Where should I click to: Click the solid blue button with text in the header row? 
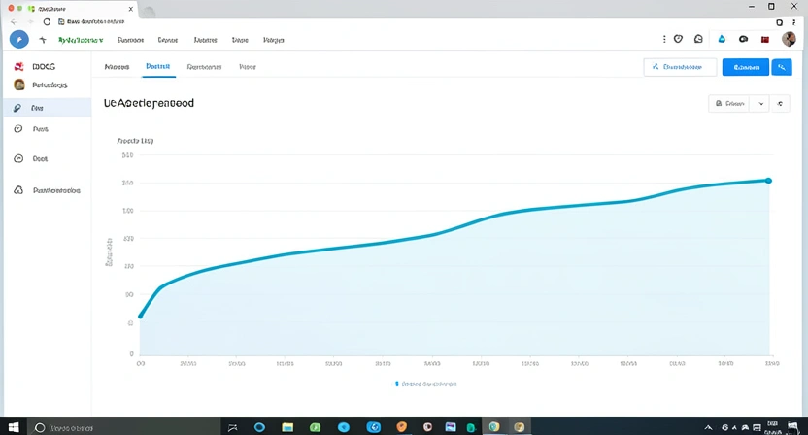coord(745,67)
